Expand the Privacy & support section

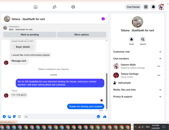(137, 97)
